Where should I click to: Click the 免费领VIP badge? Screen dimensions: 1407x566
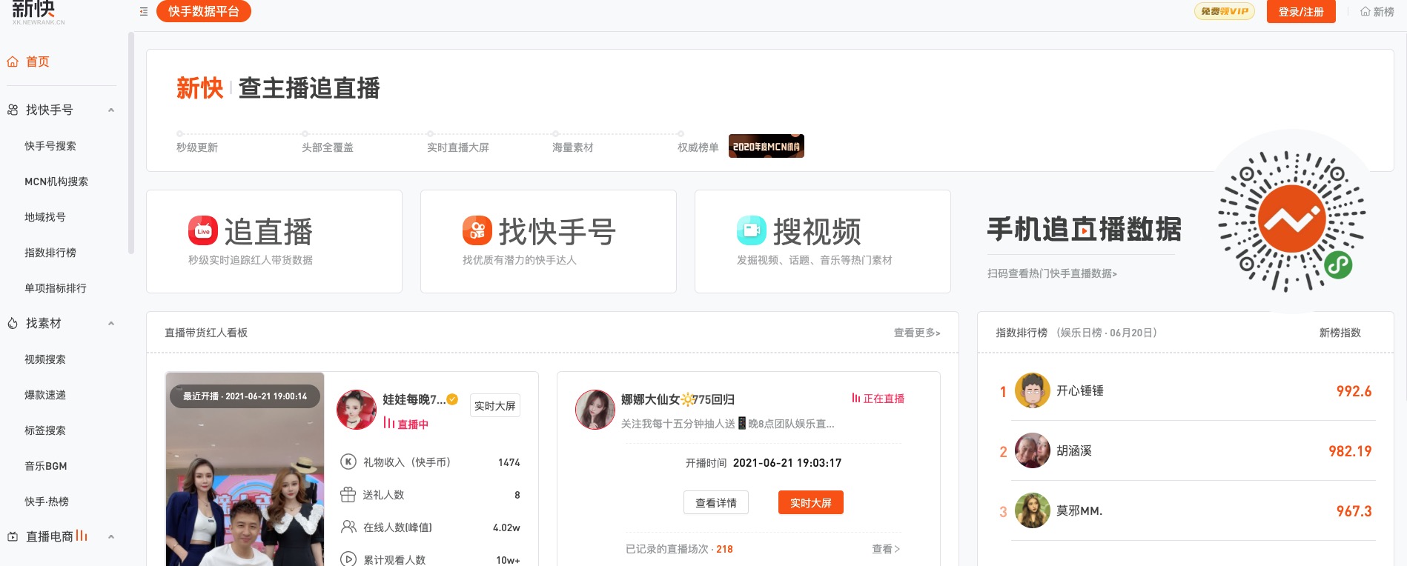click(1225, 11)
